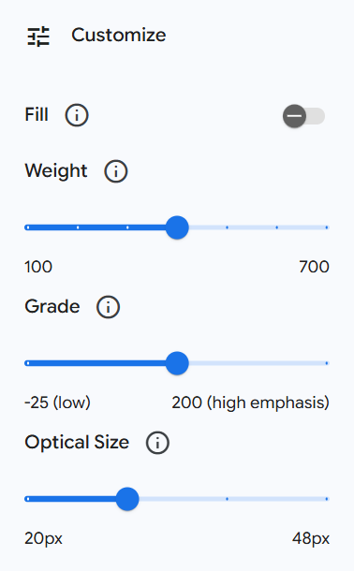
Task: Click the Weight slider thumb handle
Action: 177,227
